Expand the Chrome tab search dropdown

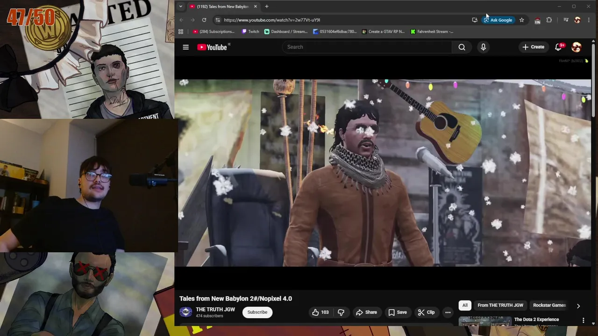pyautogui.click(x=180, y=7)
